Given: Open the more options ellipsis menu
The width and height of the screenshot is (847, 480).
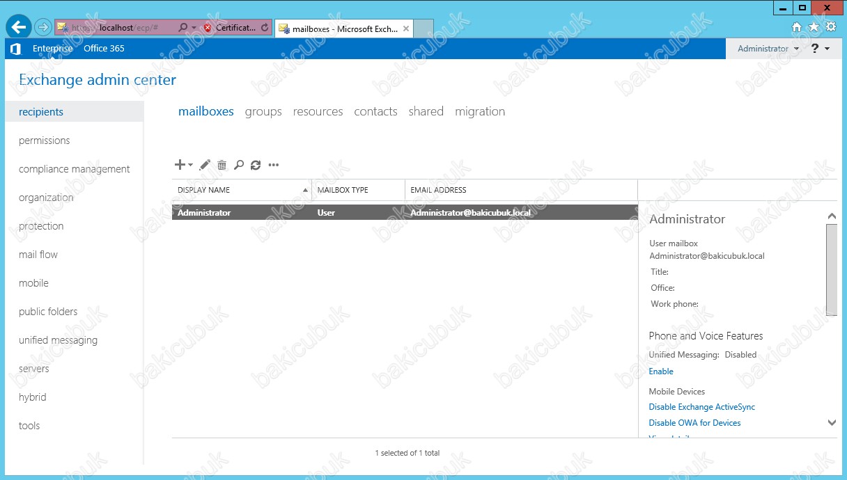Looking at the screenshot, I should [x=274, y=165].
